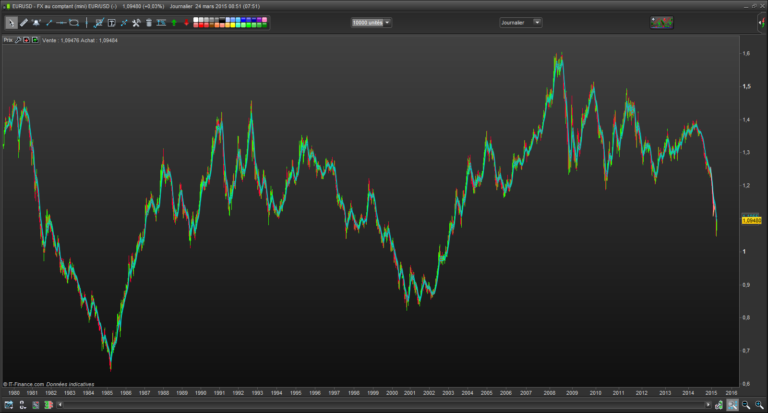
Task: Open the chain link charts dropdown
Action: tap(23, 405)
